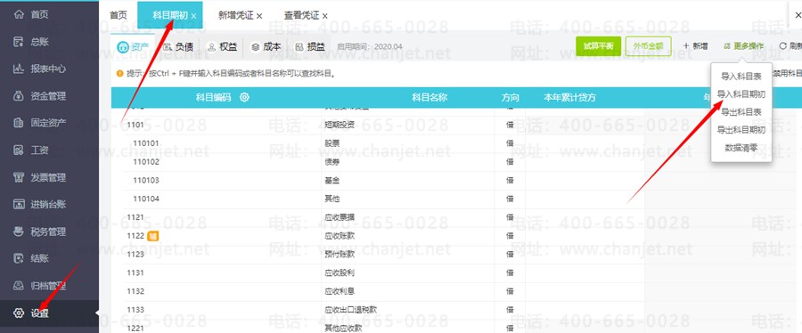Open 总账 ledger icon in sidebar

point(19,41)
